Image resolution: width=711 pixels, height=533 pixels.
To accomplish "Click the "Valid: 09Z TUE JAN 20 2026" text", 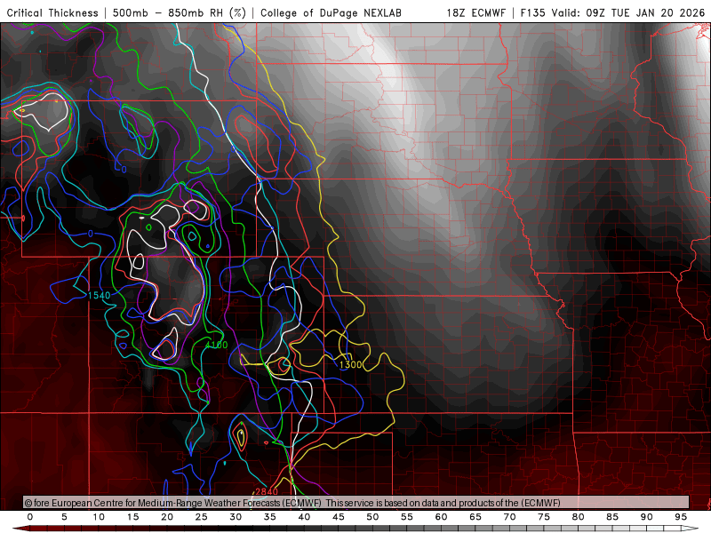I will (x=628, y=12).
